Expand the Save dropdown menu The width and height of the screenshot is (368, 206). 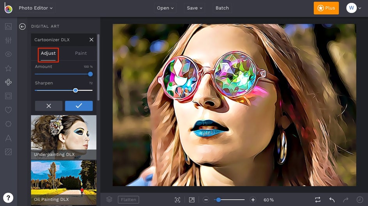(x=195, y=8)
